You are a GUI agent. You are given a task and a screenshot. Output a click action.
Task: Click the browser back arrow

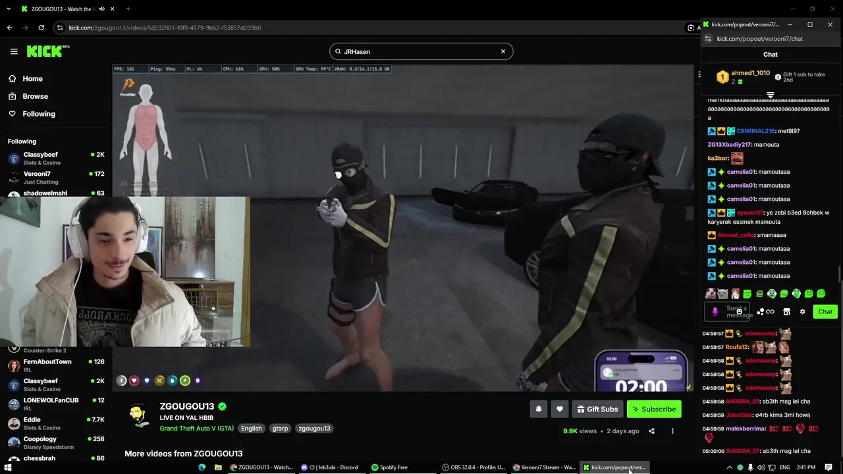9,28
